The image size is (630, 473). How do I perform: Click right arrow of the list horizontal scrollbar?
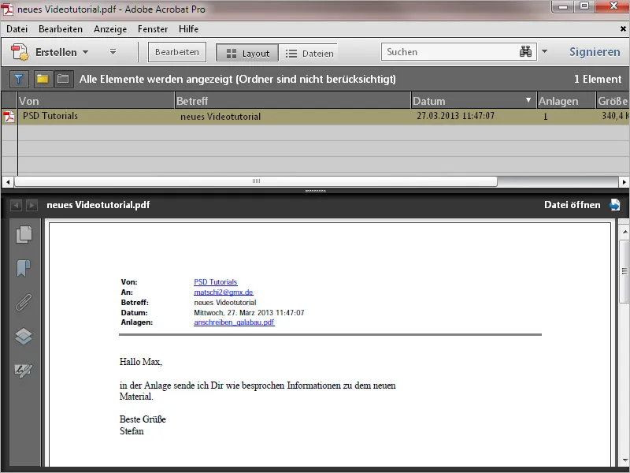click(624, 182)
